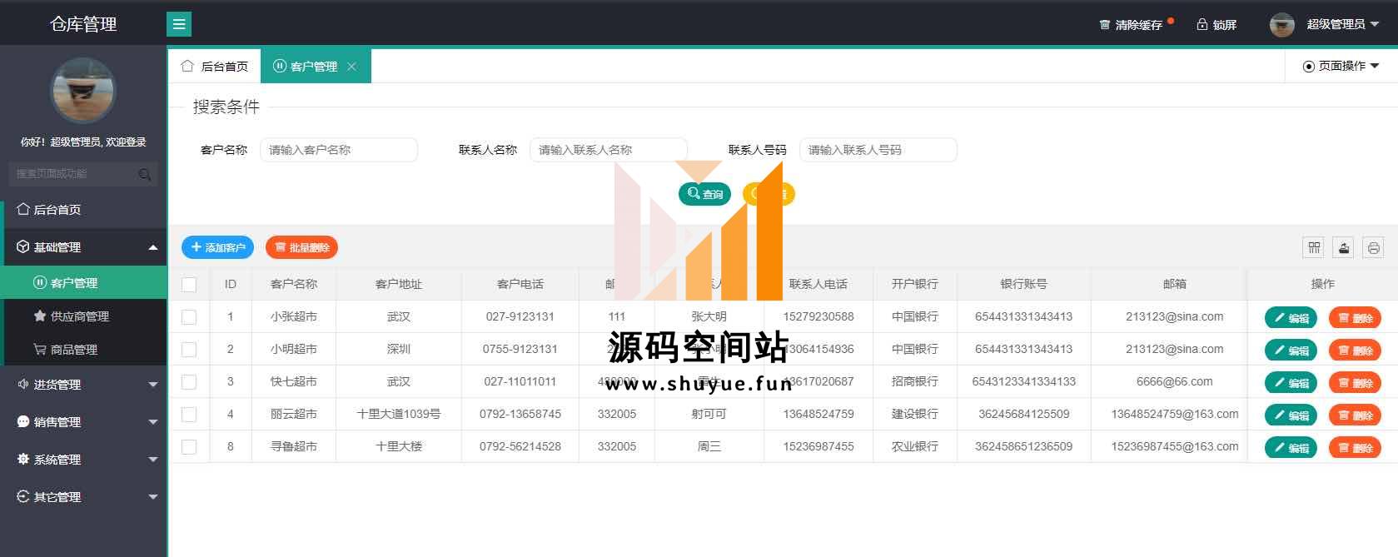
Task: Delete the 寻鲁超市 customer
Action: [1355, 447]
